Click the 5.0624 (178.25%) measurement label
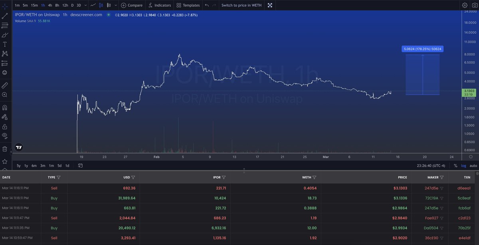479x245 pixels. click(423, 49)
